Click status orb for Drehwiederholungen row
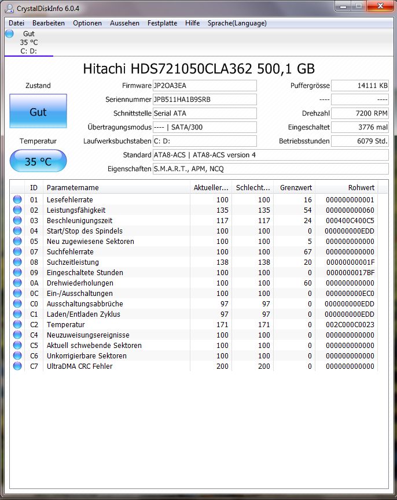The image size is (397, 500). 17,283
